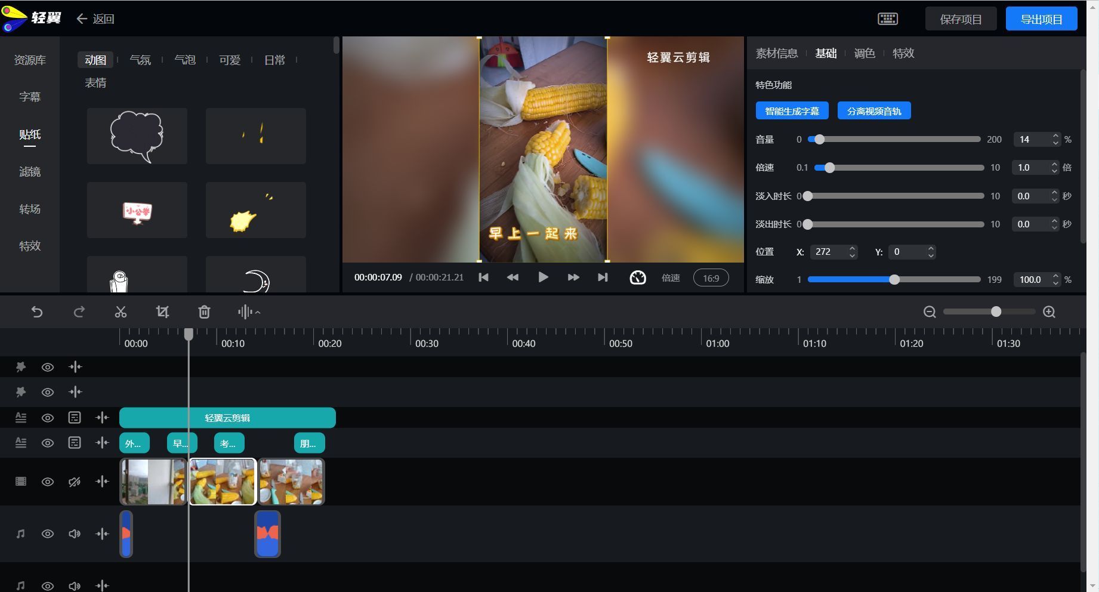
Task: Click the 智能生成字幕 button
Action: tap(792, 110)
